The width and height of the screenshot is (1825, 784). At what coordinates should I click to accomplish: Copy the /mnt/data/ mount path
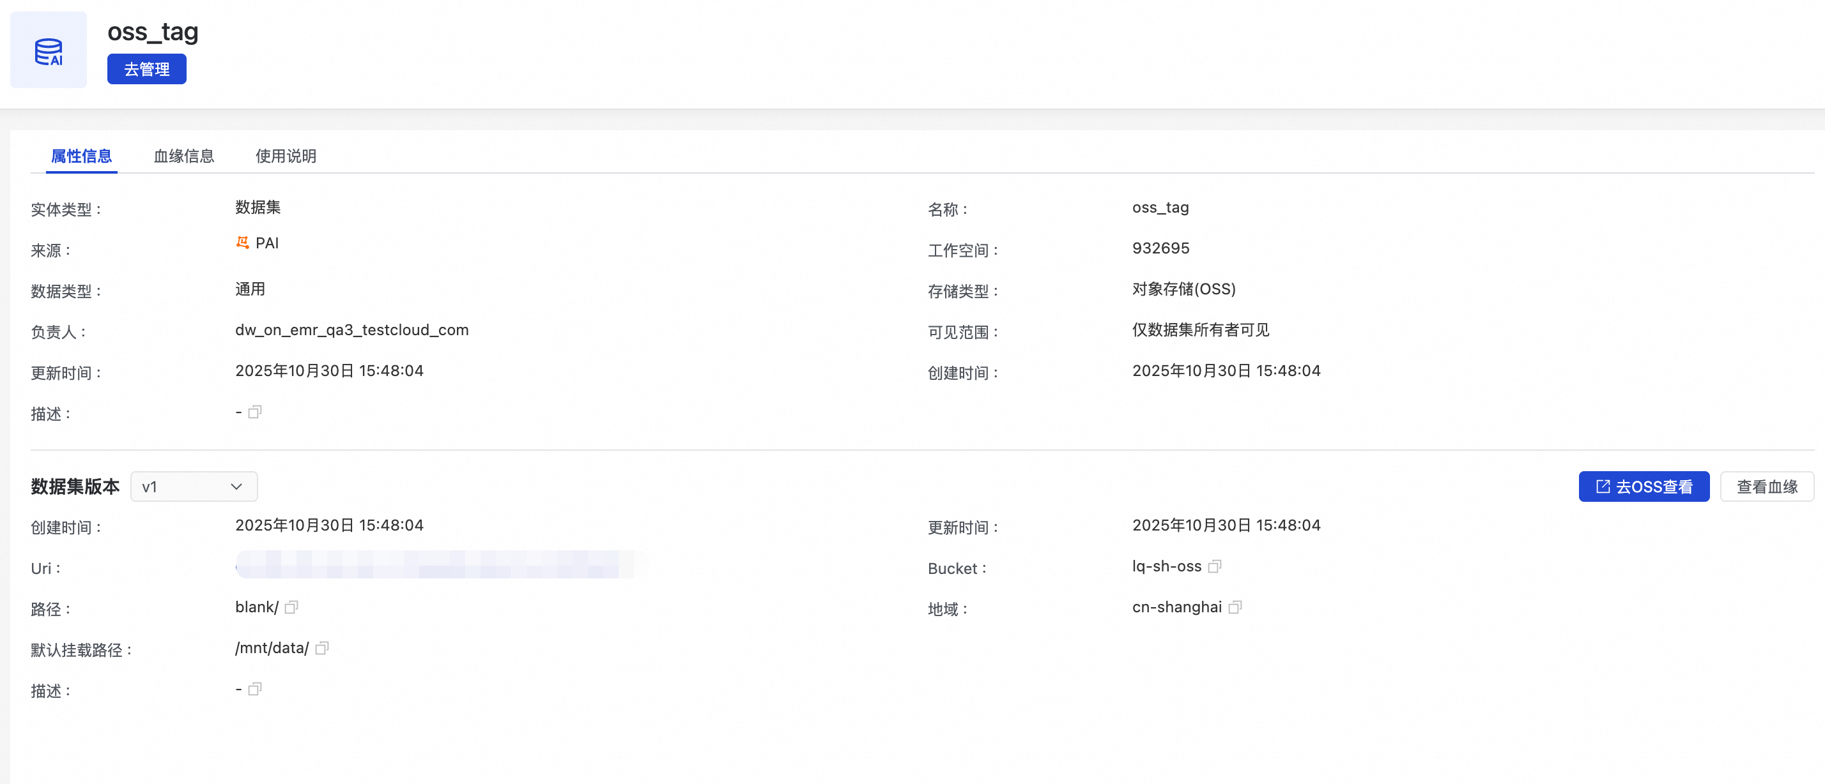coord(321,648)
